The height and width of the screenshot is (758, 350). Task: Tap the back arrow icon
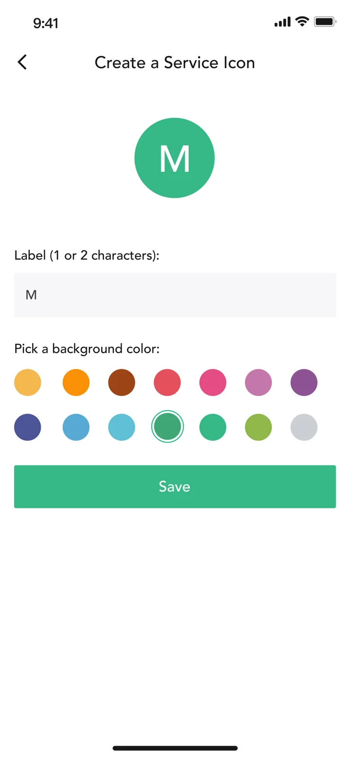[22, 62]
